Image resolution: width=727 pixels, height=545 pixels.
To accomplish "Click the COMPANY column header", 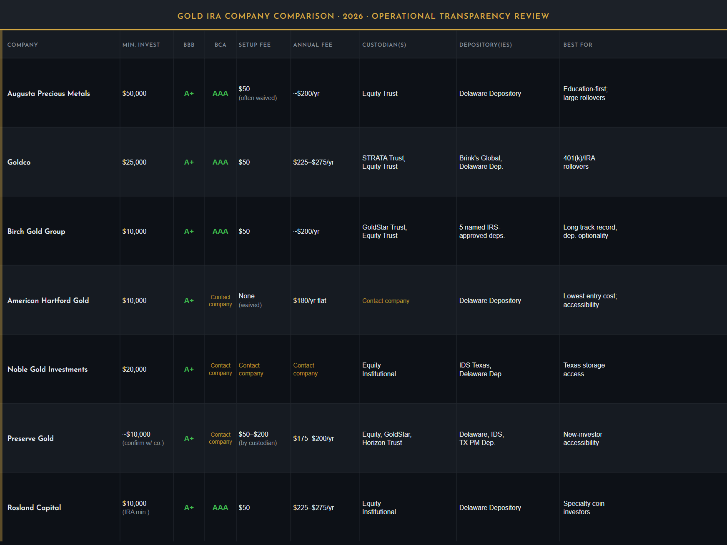I will [23, 45].
